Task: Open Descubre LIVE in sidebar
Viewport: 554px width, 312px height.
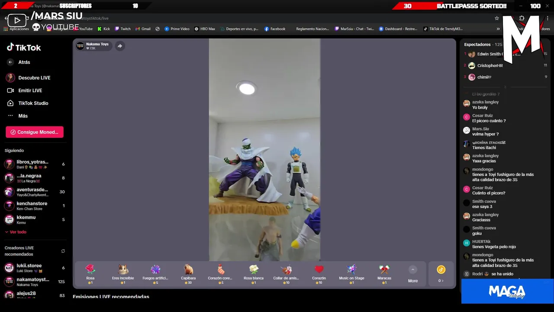Action: click(x=28, y=78)
